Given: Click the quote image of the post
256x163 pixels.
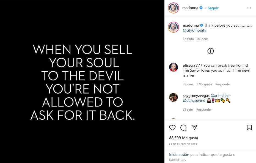Looking at the screenshot, I should pos(82,82).
